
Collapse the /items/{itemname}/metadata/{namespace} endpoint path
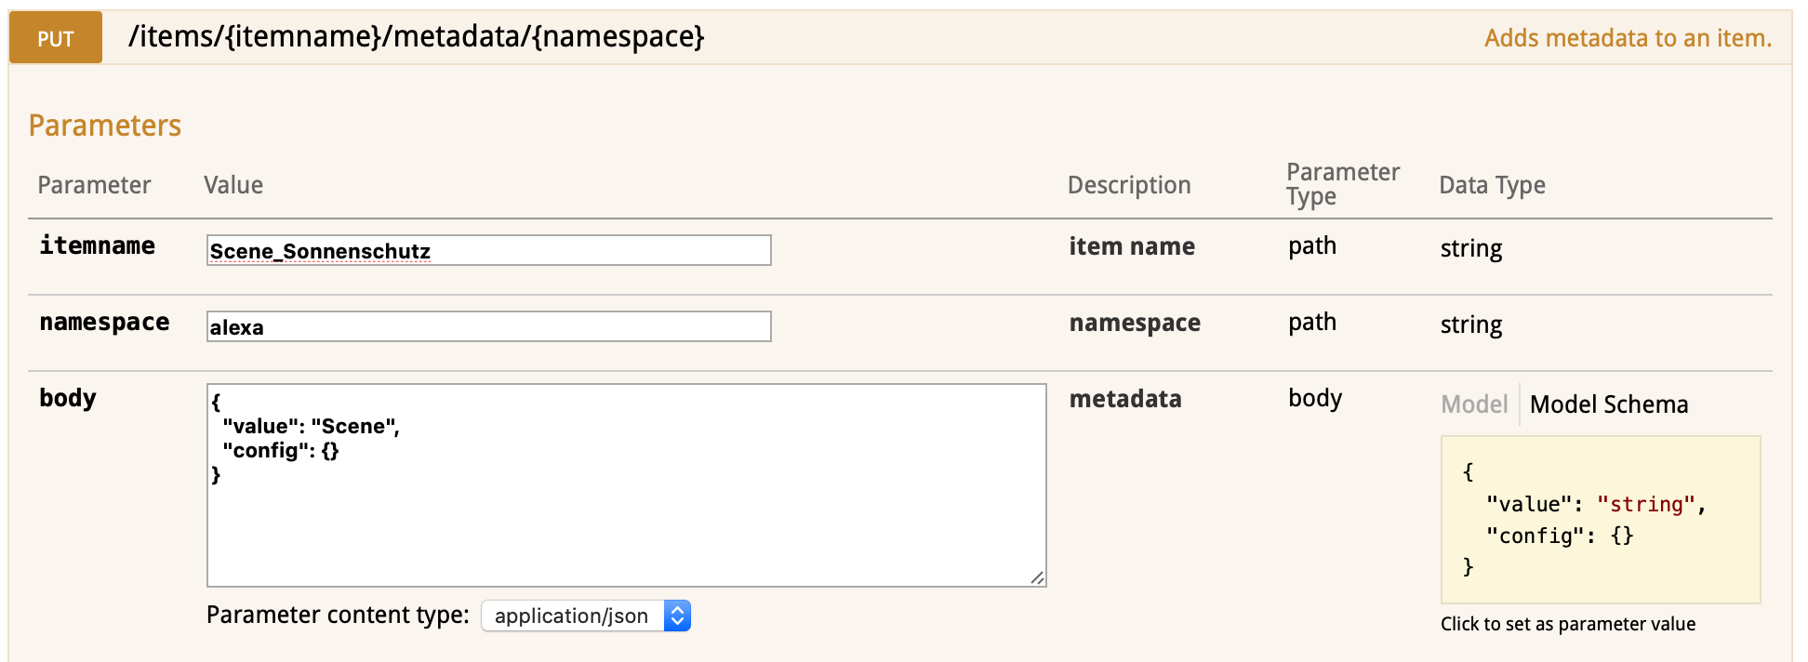(416, 36)
